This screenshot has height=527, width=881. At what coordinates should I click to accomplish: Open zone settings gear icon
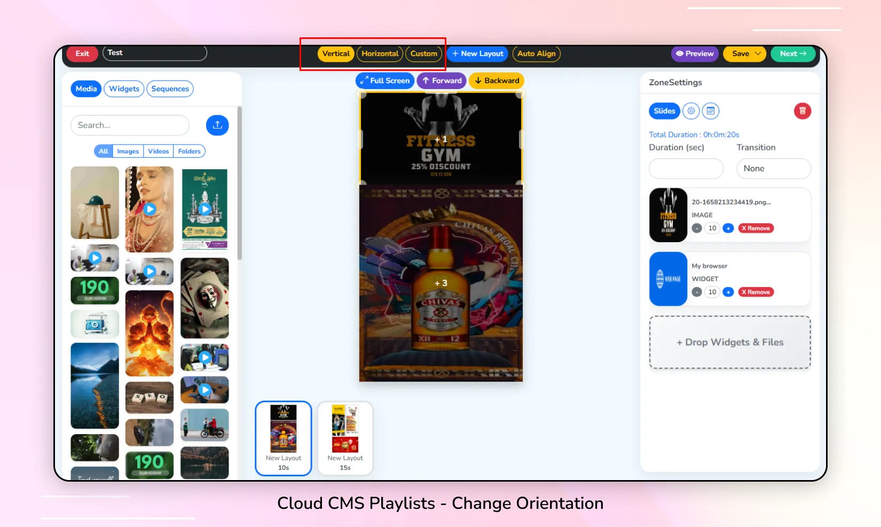point(691,111)
